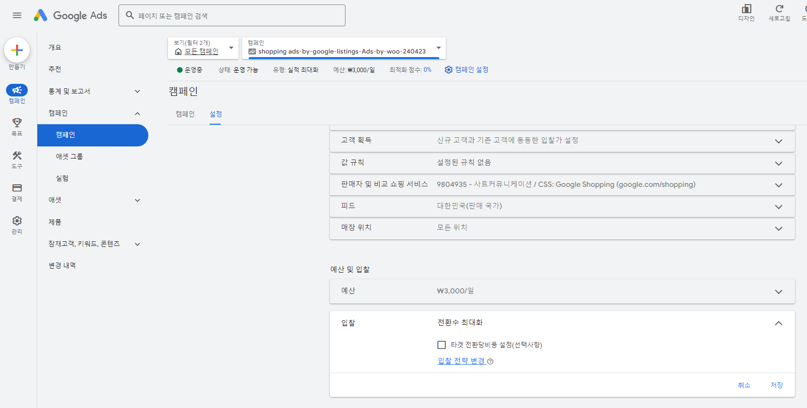Open the campaign selector dropdown arrow
The height and width of the screenshot is (408, 807).
(x=438, y=48)
